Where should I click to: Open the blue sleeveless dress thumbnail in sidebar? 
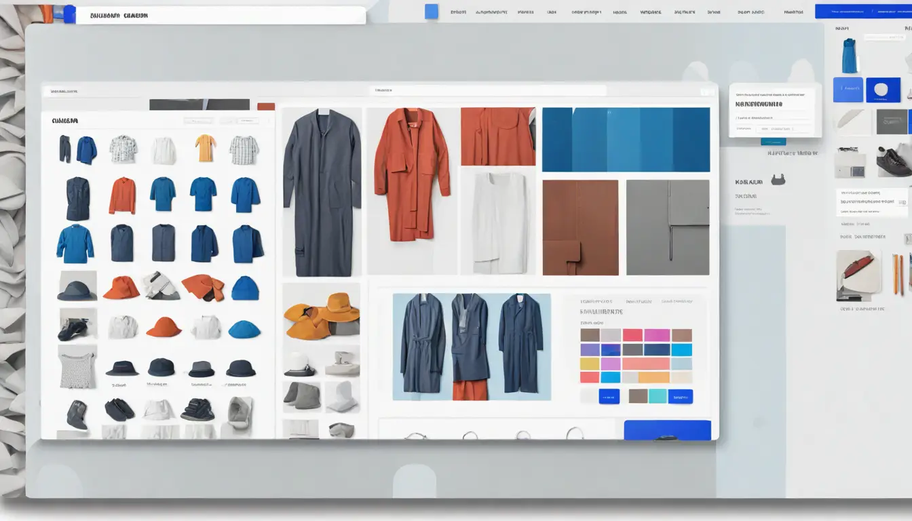(x=849, y=56)
